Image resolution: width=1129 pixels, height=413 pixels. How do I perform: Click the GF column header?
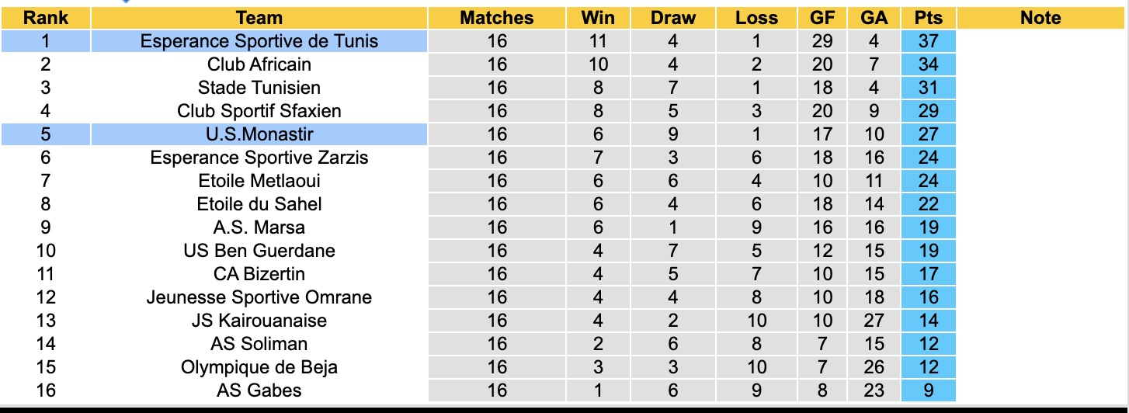click(x=822, y=18)
